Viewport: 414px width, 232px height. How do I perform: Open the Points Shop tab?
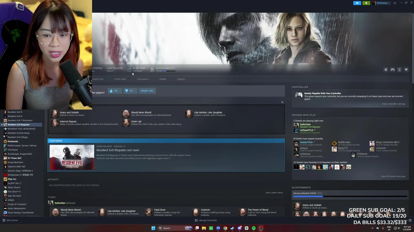click(x=120, y=79)
